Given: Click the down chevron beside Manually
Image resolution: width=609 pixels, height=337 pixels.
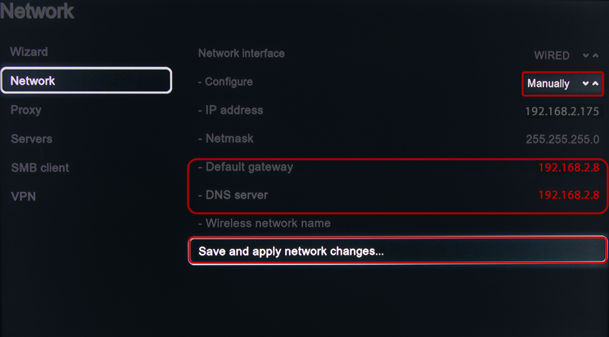Looking at the screenshot, I should [x=586, y=84].
